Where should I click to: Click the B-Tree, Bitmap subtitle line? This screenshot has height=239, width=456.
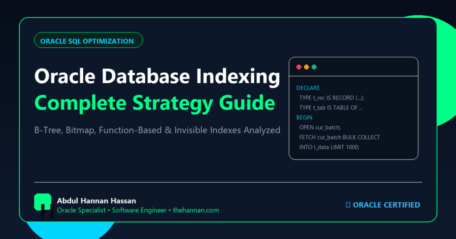click(x=157, y=130)
